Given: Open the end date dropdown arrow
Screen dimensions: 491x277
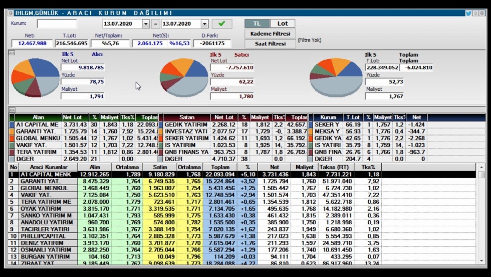Looking at the screenshot, I should click(x=204, y=24).
